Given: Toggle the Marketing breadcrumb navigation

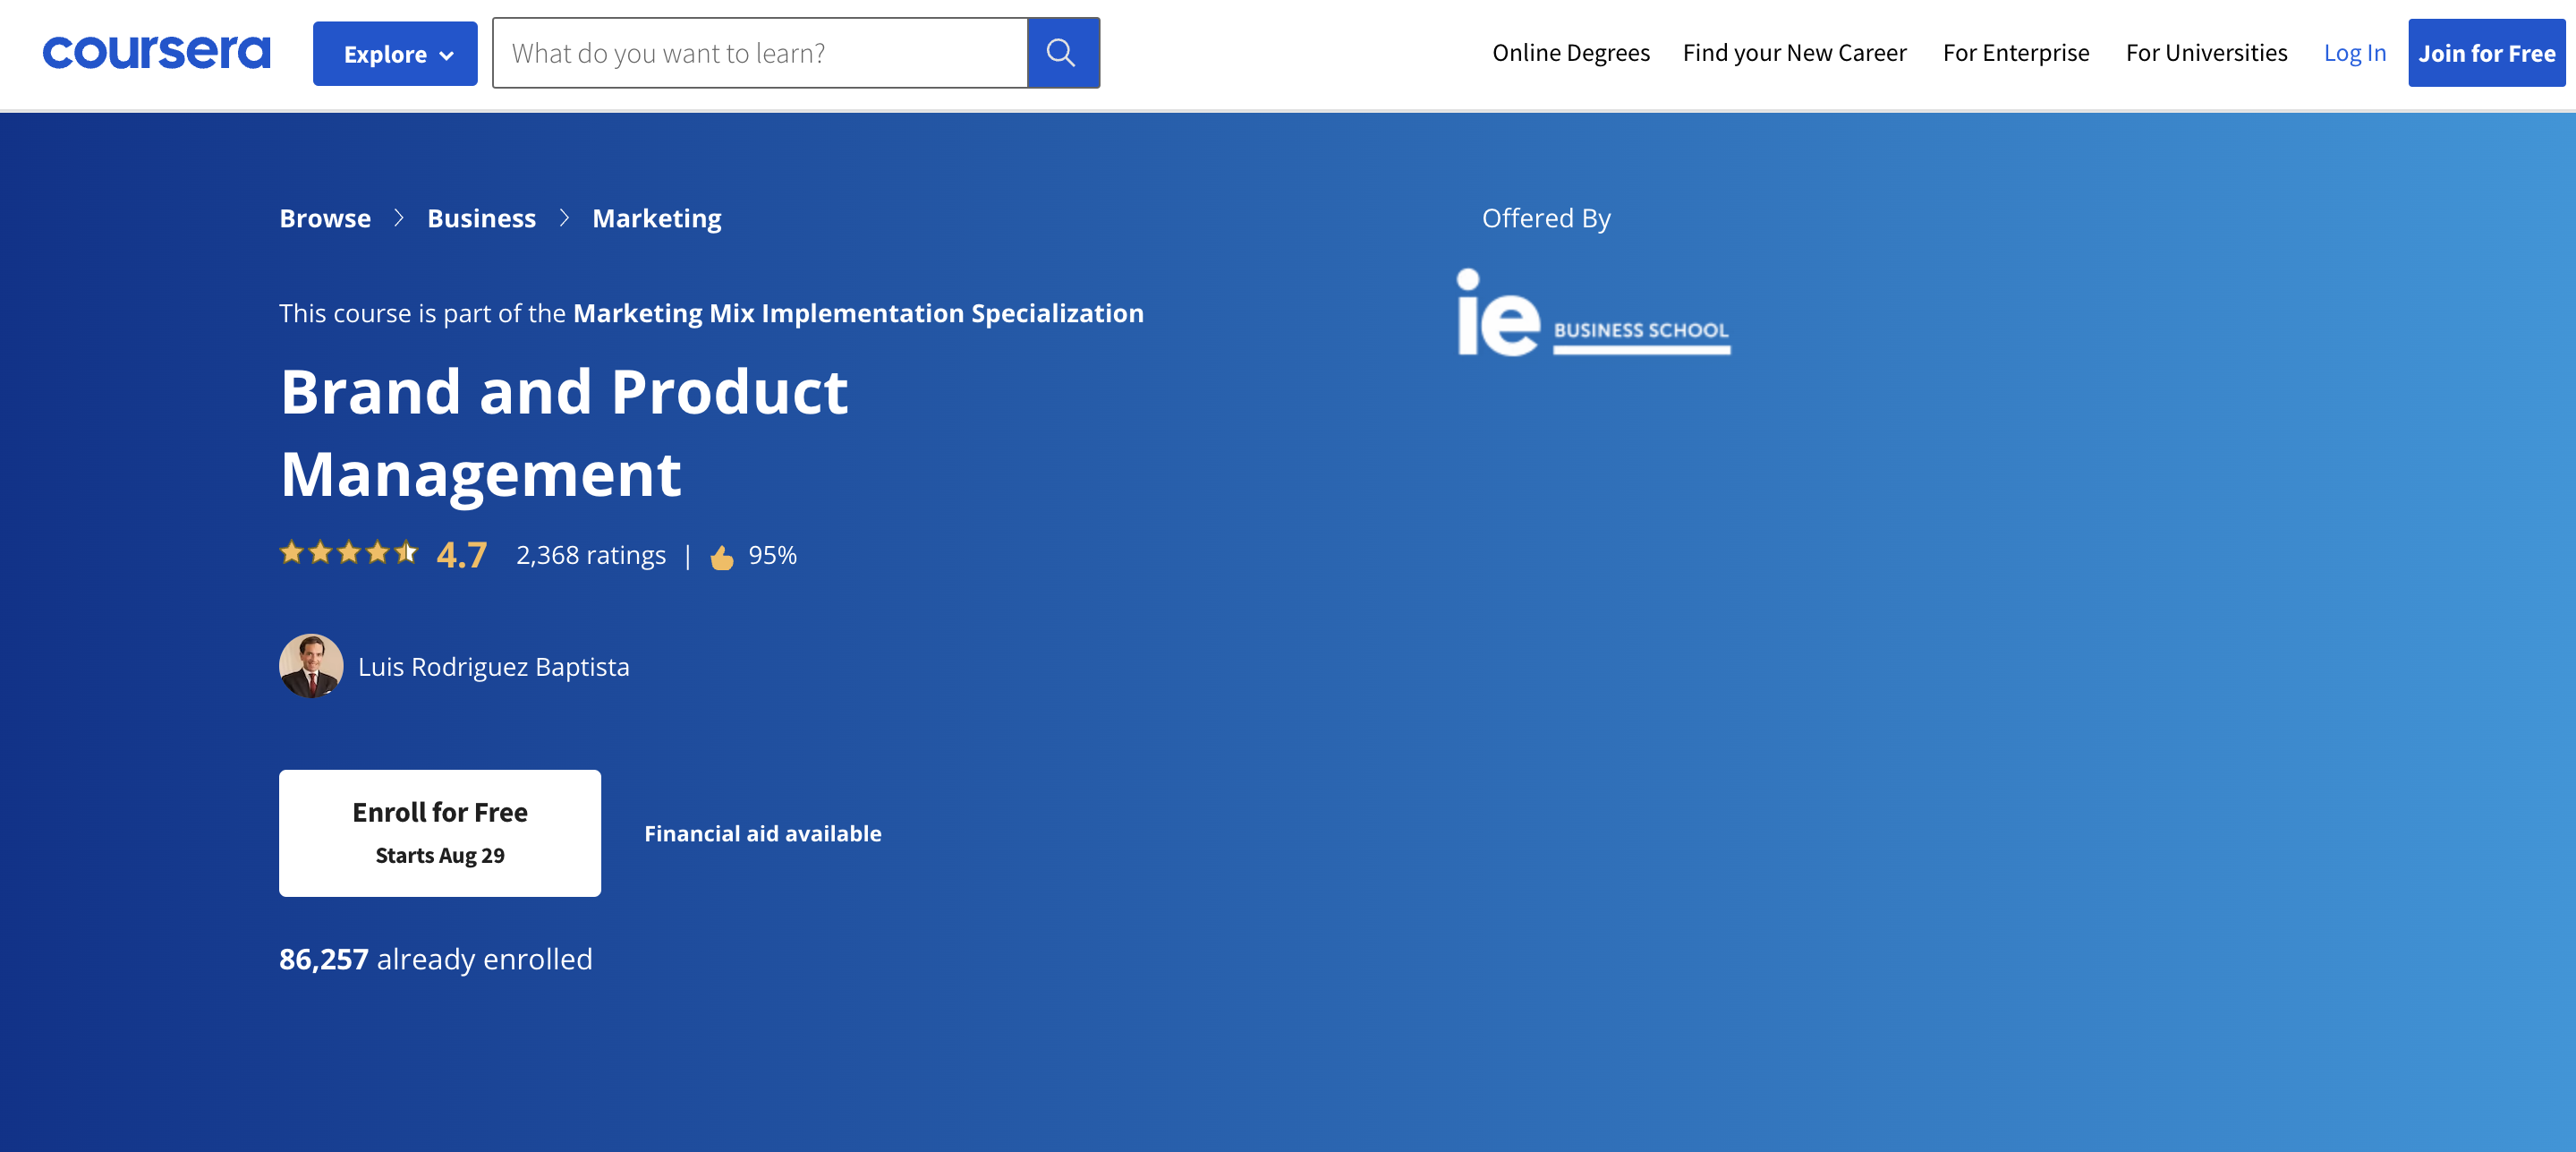Looking at the screenshot, I should [x=657, y=216].
